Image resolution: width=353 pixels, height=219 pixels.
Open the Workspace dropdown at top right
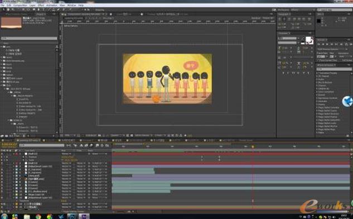[302, 10]
